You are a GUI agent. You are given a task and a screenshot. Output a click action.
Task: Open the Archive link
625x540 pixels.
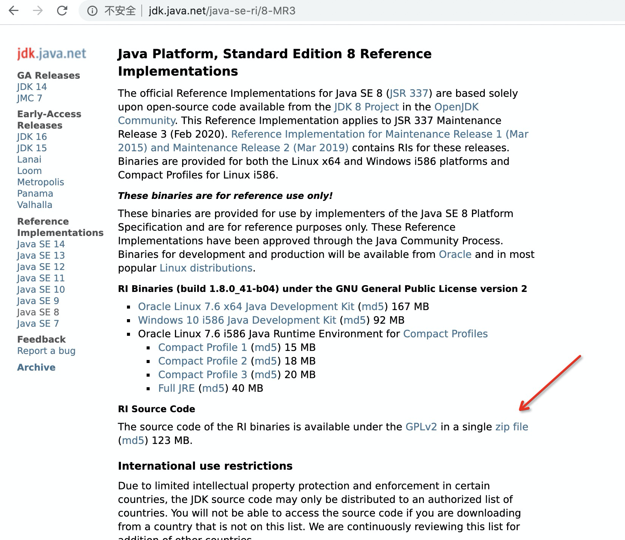pyautogui.click(x=36, y=368)
